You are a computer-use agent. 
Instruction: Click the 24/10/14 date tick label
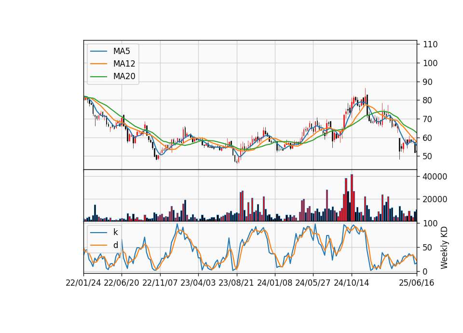click(x=352, y=283)
